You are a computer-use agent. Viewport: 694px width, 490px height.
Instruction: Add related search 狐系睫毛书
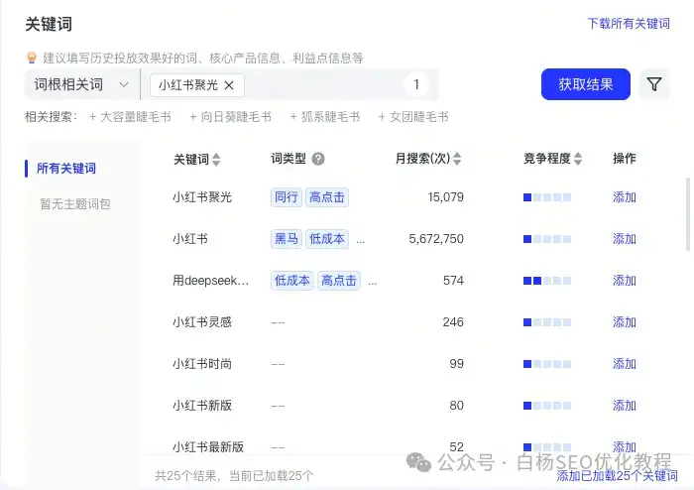click(325, 117)
